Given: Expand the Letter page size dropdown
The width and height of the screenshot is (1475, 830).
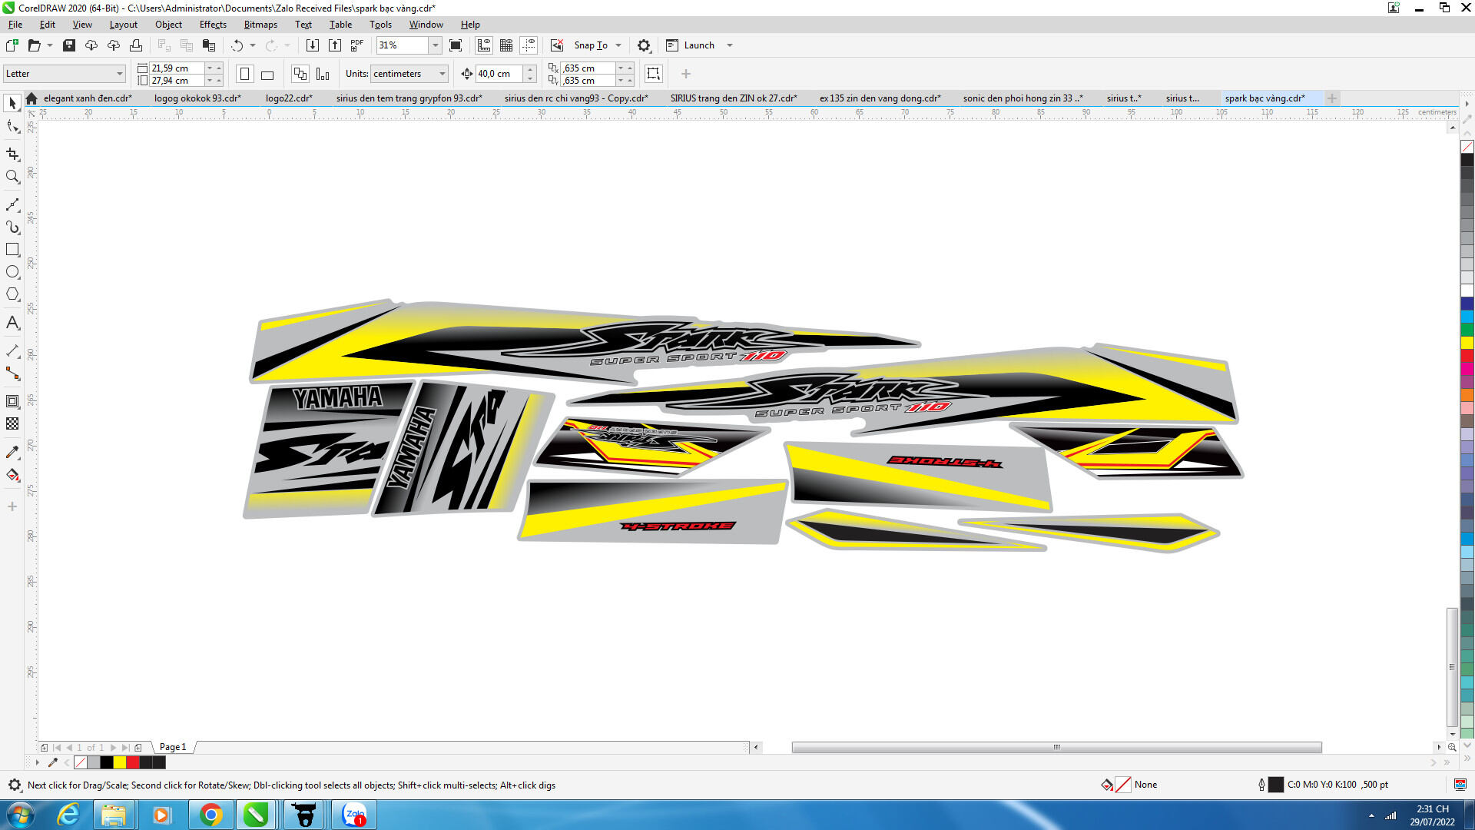Looking at the screenshot, I should 120,74.
